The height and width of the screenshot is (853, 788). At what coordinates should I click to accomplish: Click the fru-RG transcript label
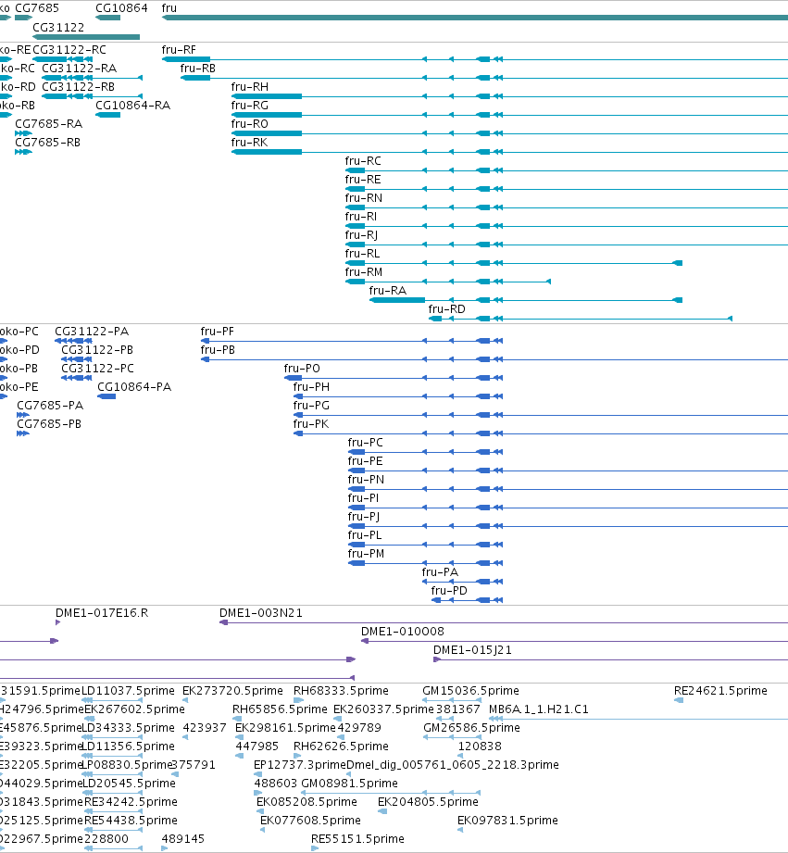(x=250, y=105)
